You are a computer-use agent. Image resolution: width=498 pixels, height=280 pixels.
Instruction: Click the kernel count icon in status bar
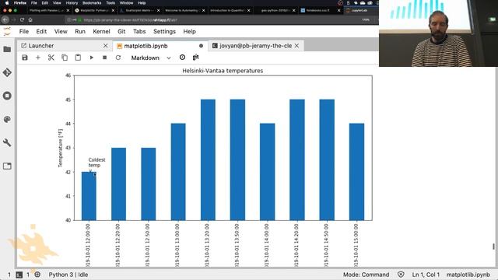[x=37, y=275]
